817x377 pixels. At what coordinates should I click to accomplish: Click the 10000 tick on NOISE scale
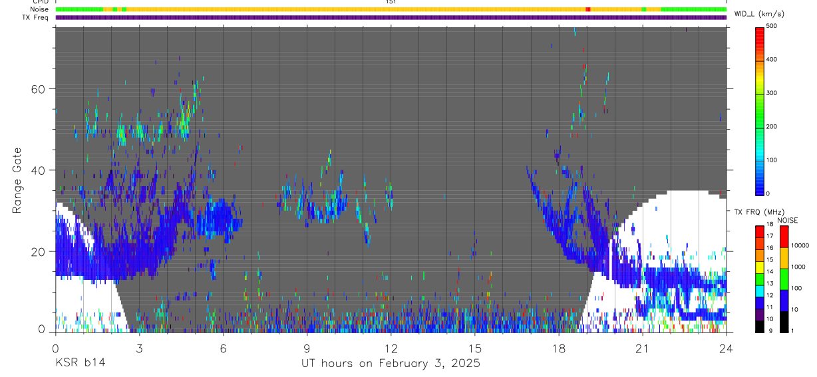coord(799,245)
